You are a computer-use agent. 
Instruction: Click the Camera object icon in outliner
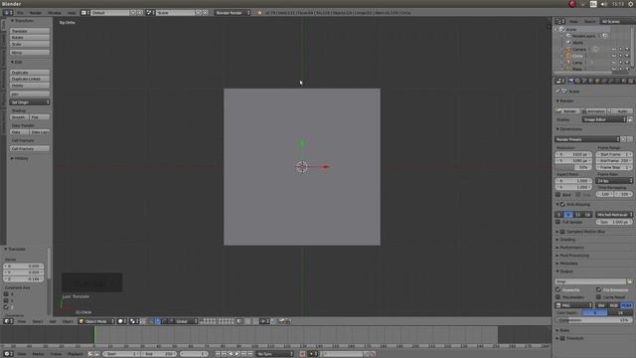(x=568, y=49)
